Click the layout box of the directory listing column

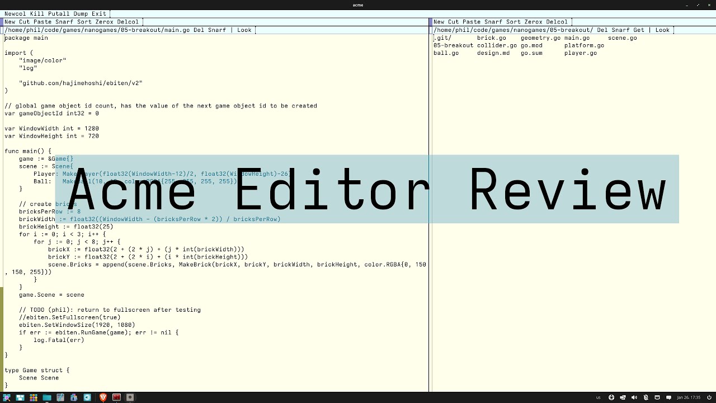point(431,22)
